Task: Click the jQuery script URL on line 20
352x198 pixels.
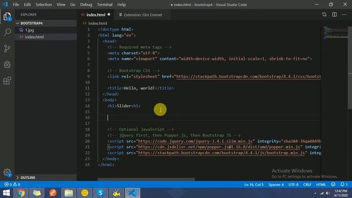Action: (x=195, y=141)
